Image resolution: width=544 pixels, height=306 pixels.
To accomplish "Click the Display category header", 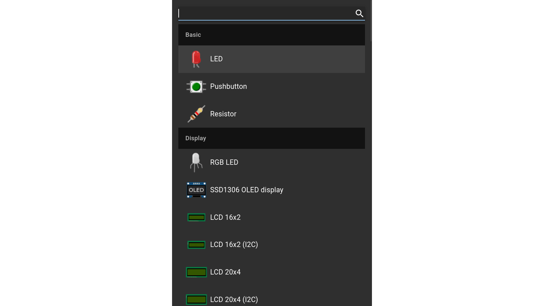I will click(272, 138).
